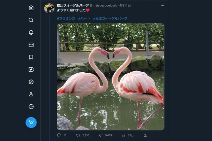Open Notifications bell icon

31,32
